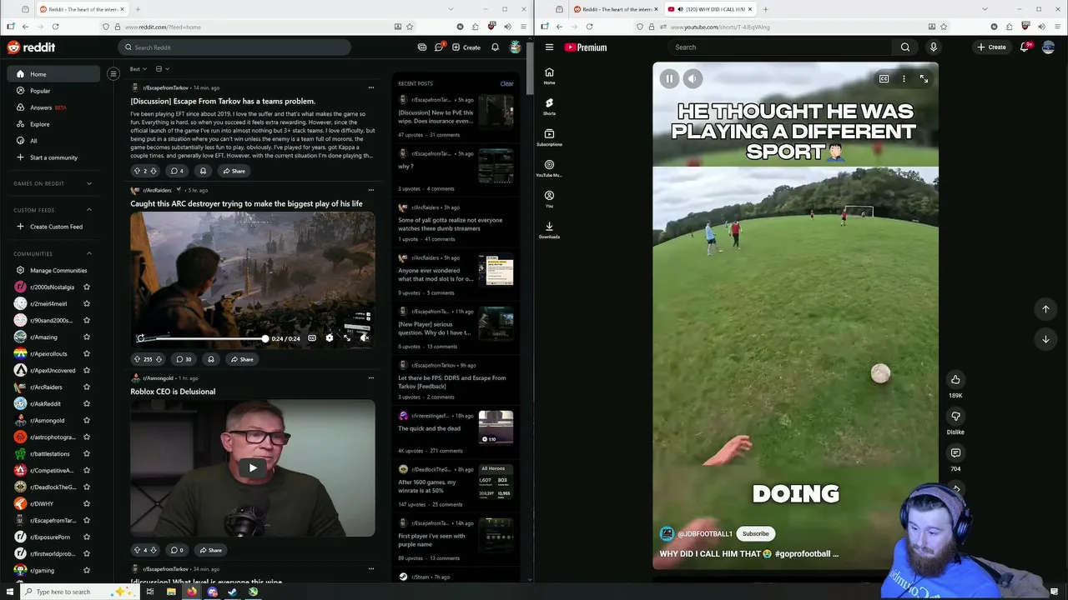This screenshot has width=1068, height=600.
Task: Enter fullscreen on ARC destroyer video
Action: [347, 338]
